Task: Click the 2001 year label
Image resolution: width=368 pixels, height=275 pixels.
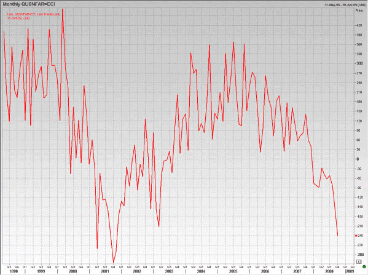Action: point(105,271)
